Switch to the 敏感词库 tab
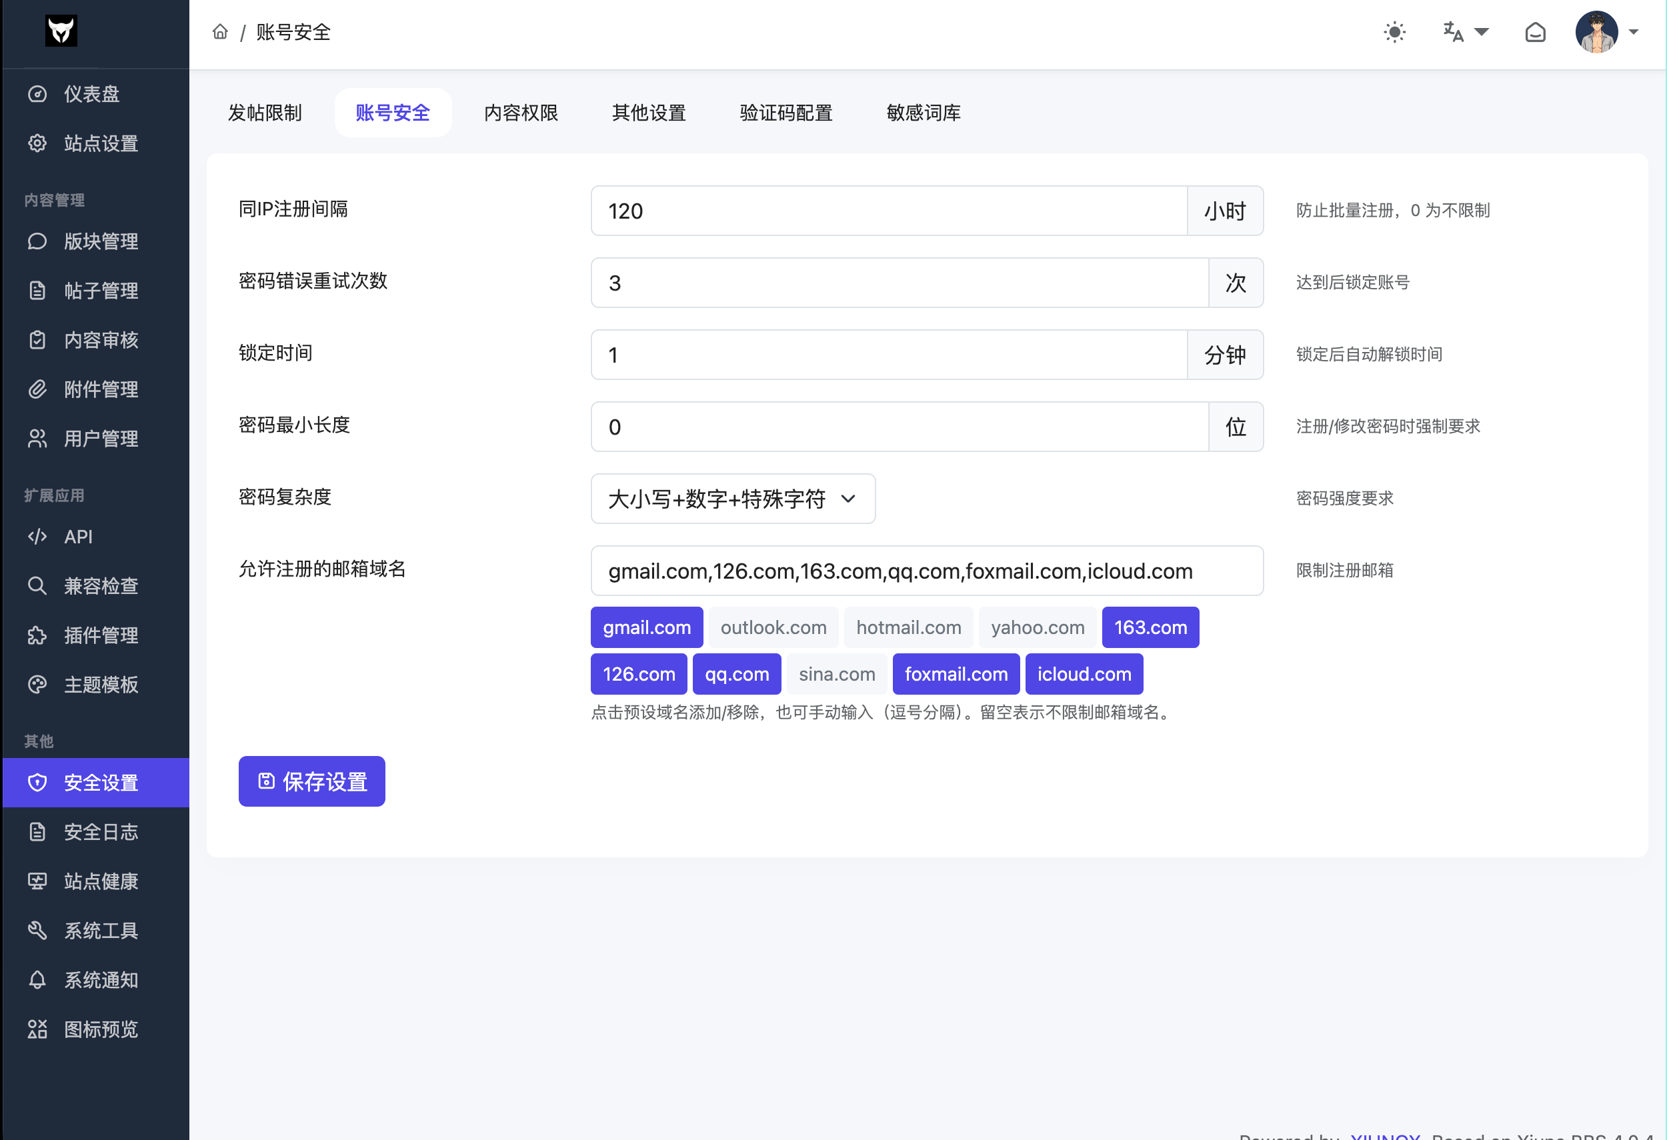This screenshot has width=1667, height=1140. [x=924, y=113]
